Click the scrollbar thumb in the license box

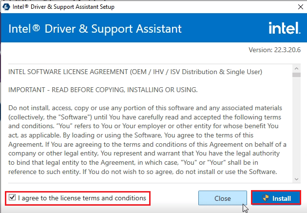pos(296,75)
